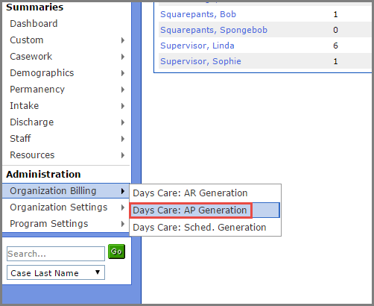This screenshot has width=374, height=306.
Task: Click inside the Search input field
Action: point(56,254)
